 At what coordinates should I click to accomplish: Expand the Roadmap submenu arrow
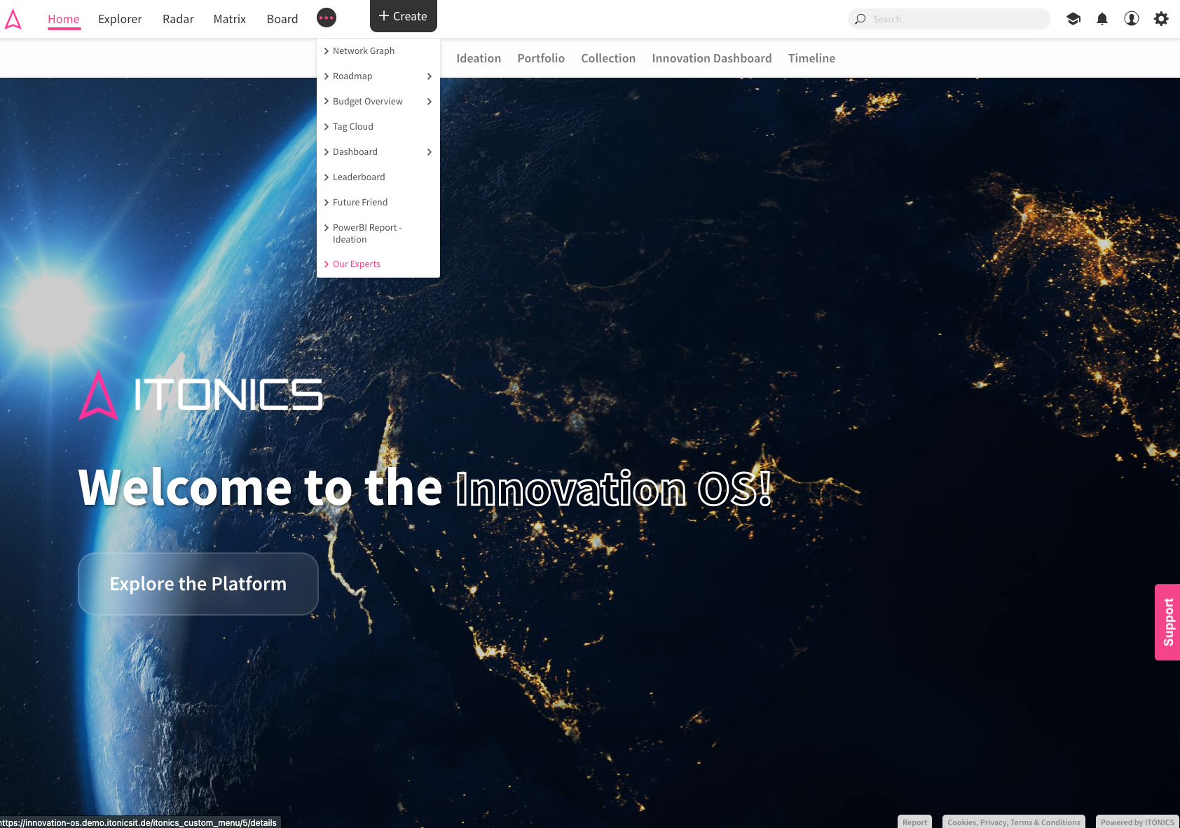point(429,76)
